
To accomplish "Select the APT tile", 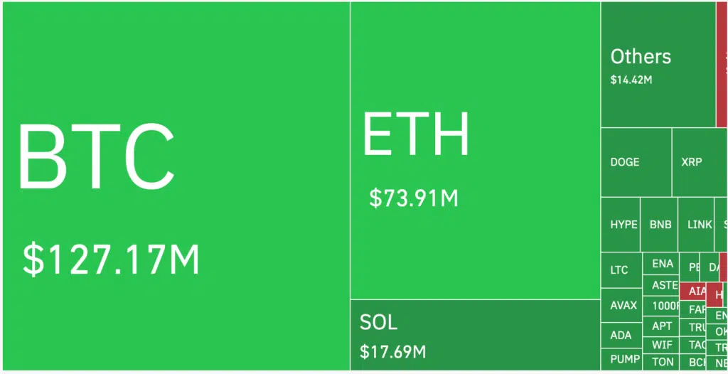I will coord(662,326).
